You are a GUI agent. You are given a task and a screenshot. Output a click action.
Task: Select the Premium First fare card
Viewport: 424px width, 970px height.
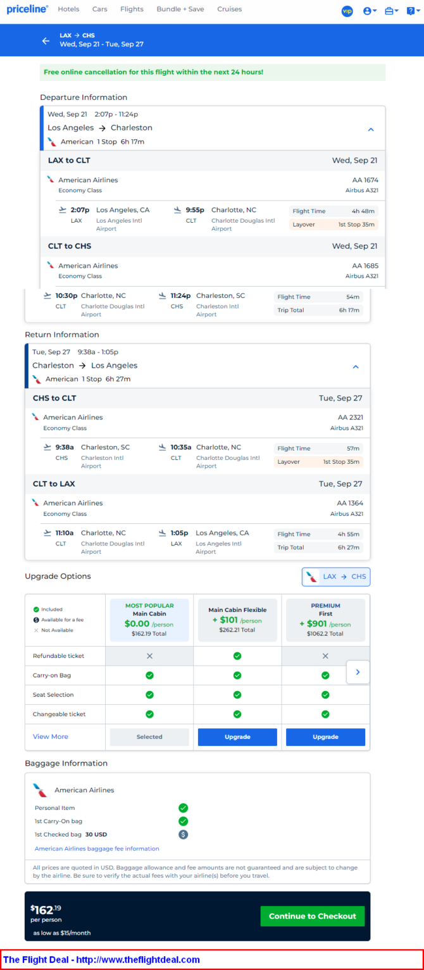click(x=325, y=619)
